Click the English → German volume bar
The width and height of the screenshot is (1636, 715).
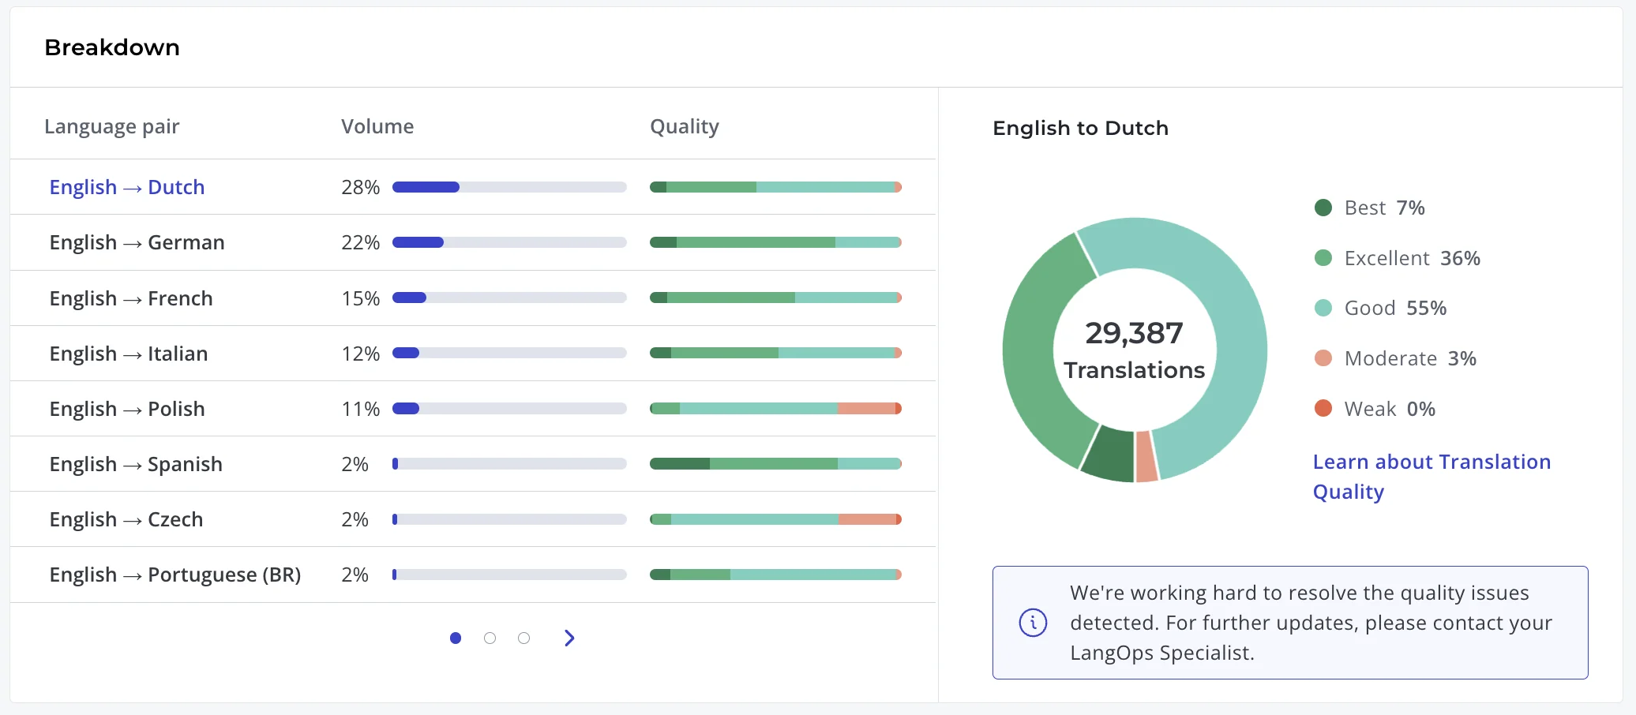(509, 242)
